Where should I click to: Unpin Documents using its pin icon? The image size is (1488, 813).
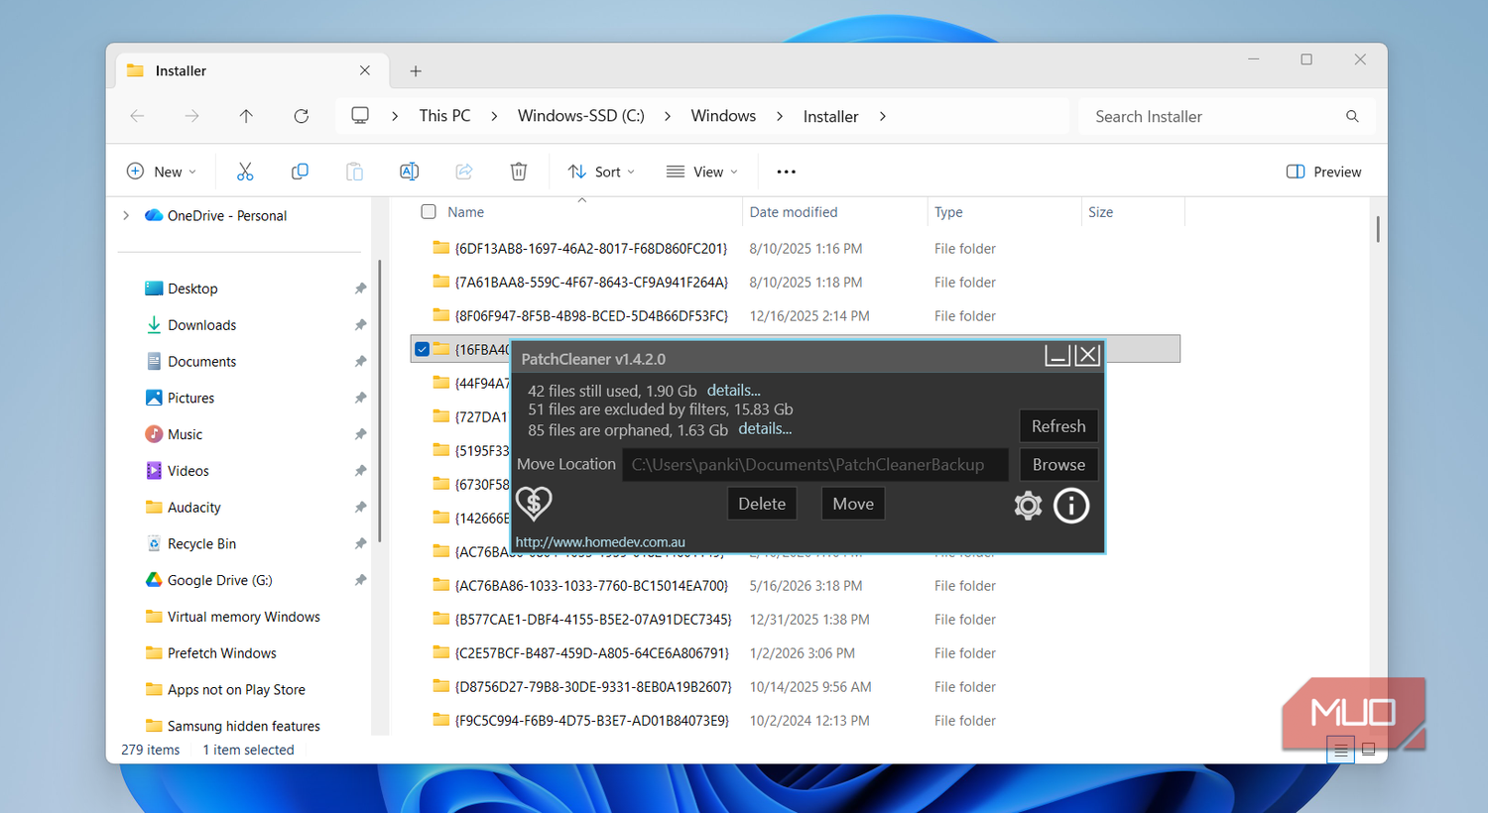(360, 362)
